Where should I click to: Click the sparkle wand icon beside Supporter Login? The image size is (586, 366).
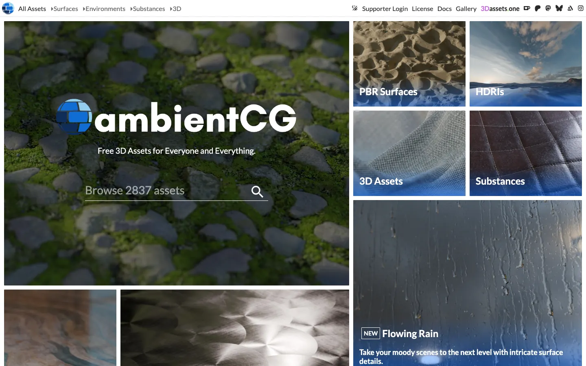tap(355, 8)
